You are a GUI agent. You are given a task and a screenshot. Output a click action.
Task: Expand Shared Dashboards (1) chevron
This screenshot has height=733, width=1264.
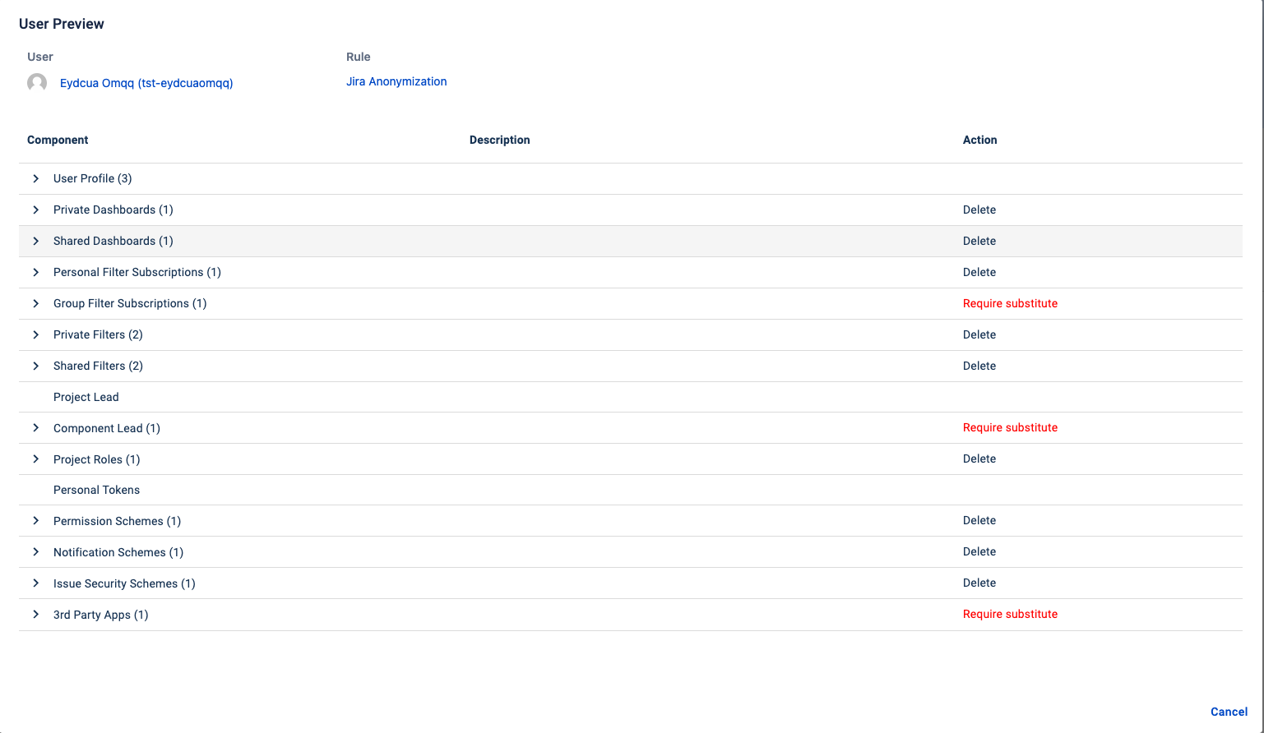[x=36, y=241]
